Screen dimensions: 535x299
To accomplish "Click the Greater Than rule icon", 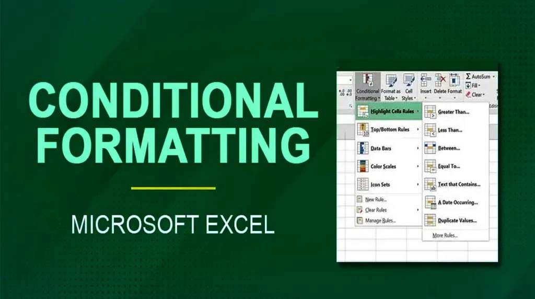I will click(x=431, y=112).
